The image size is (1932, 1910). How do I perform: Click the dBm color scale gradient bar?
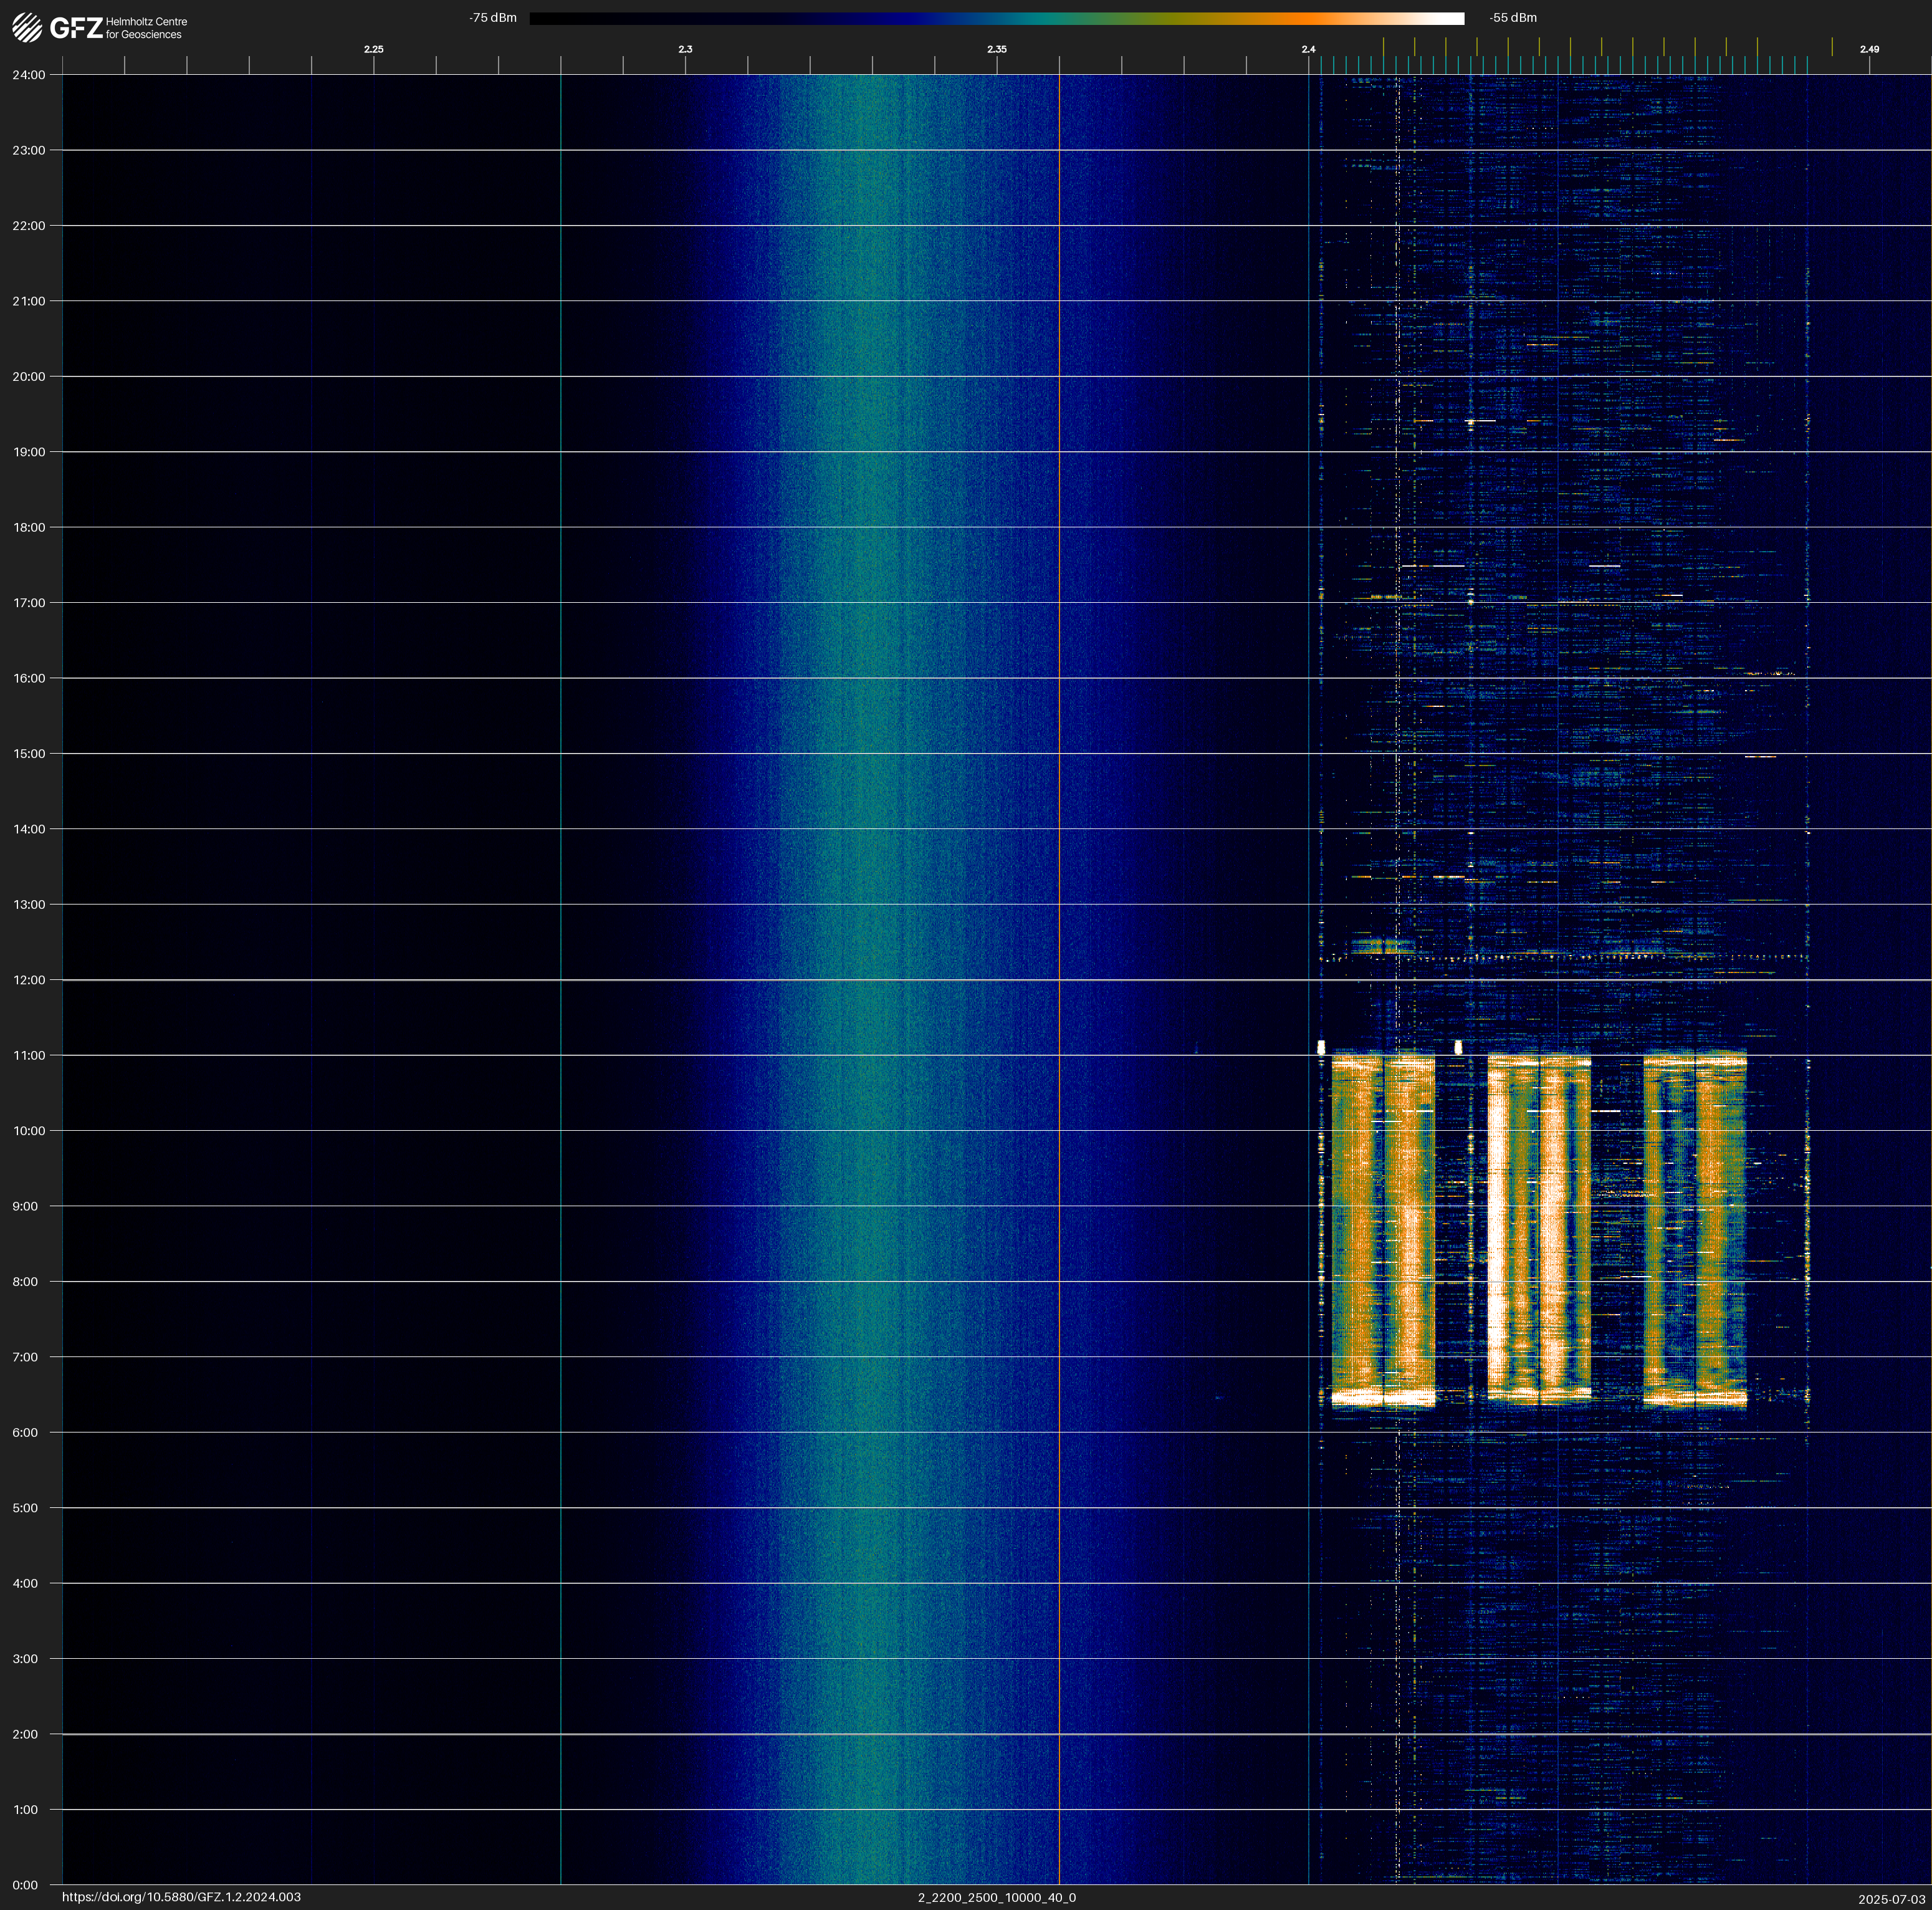tap(996, 18)
